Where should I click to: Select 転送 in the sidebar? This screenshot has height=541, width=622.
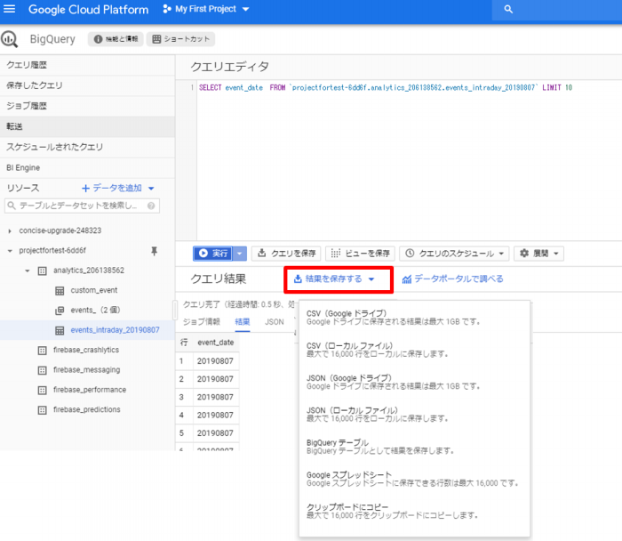click(87, 126)
